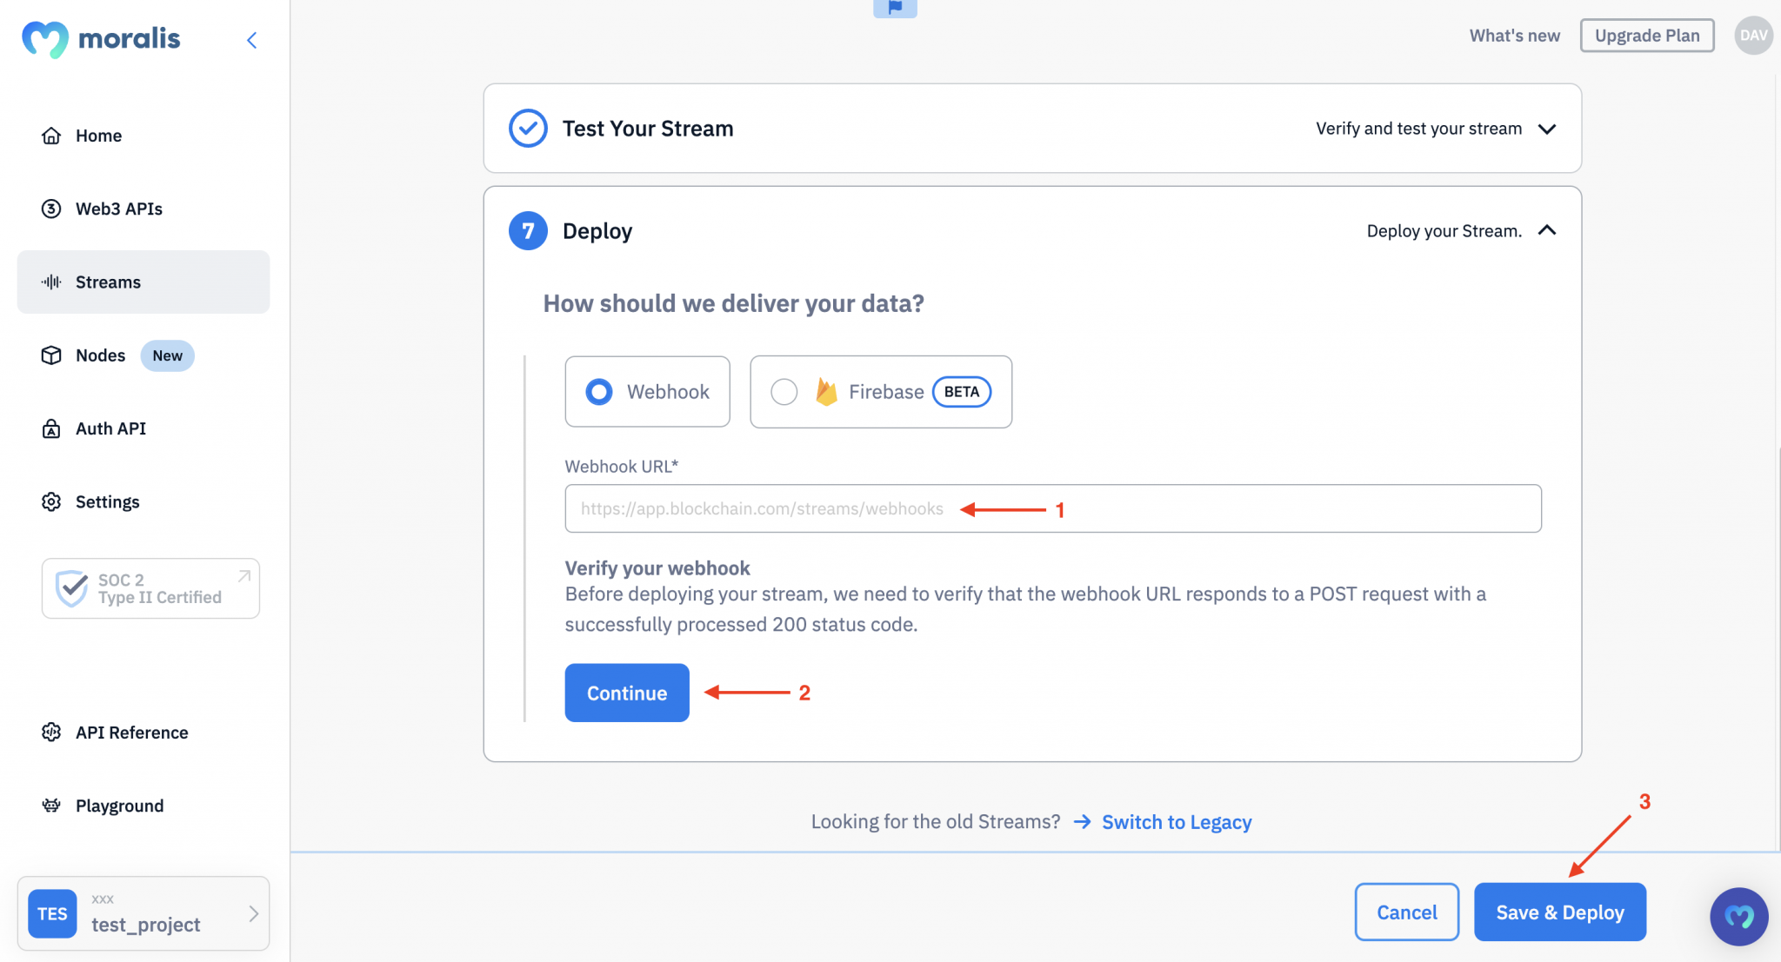Viewport: 1781px width, 962px height.
Task: Click the Continue button
Action: pyautogui.click(x=627, y=692)
